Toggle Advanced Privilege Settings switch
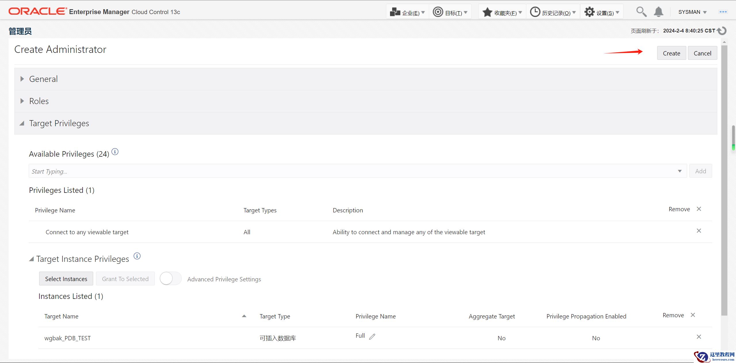Screen dimensions: 736x363 click(x=170, y=279)
